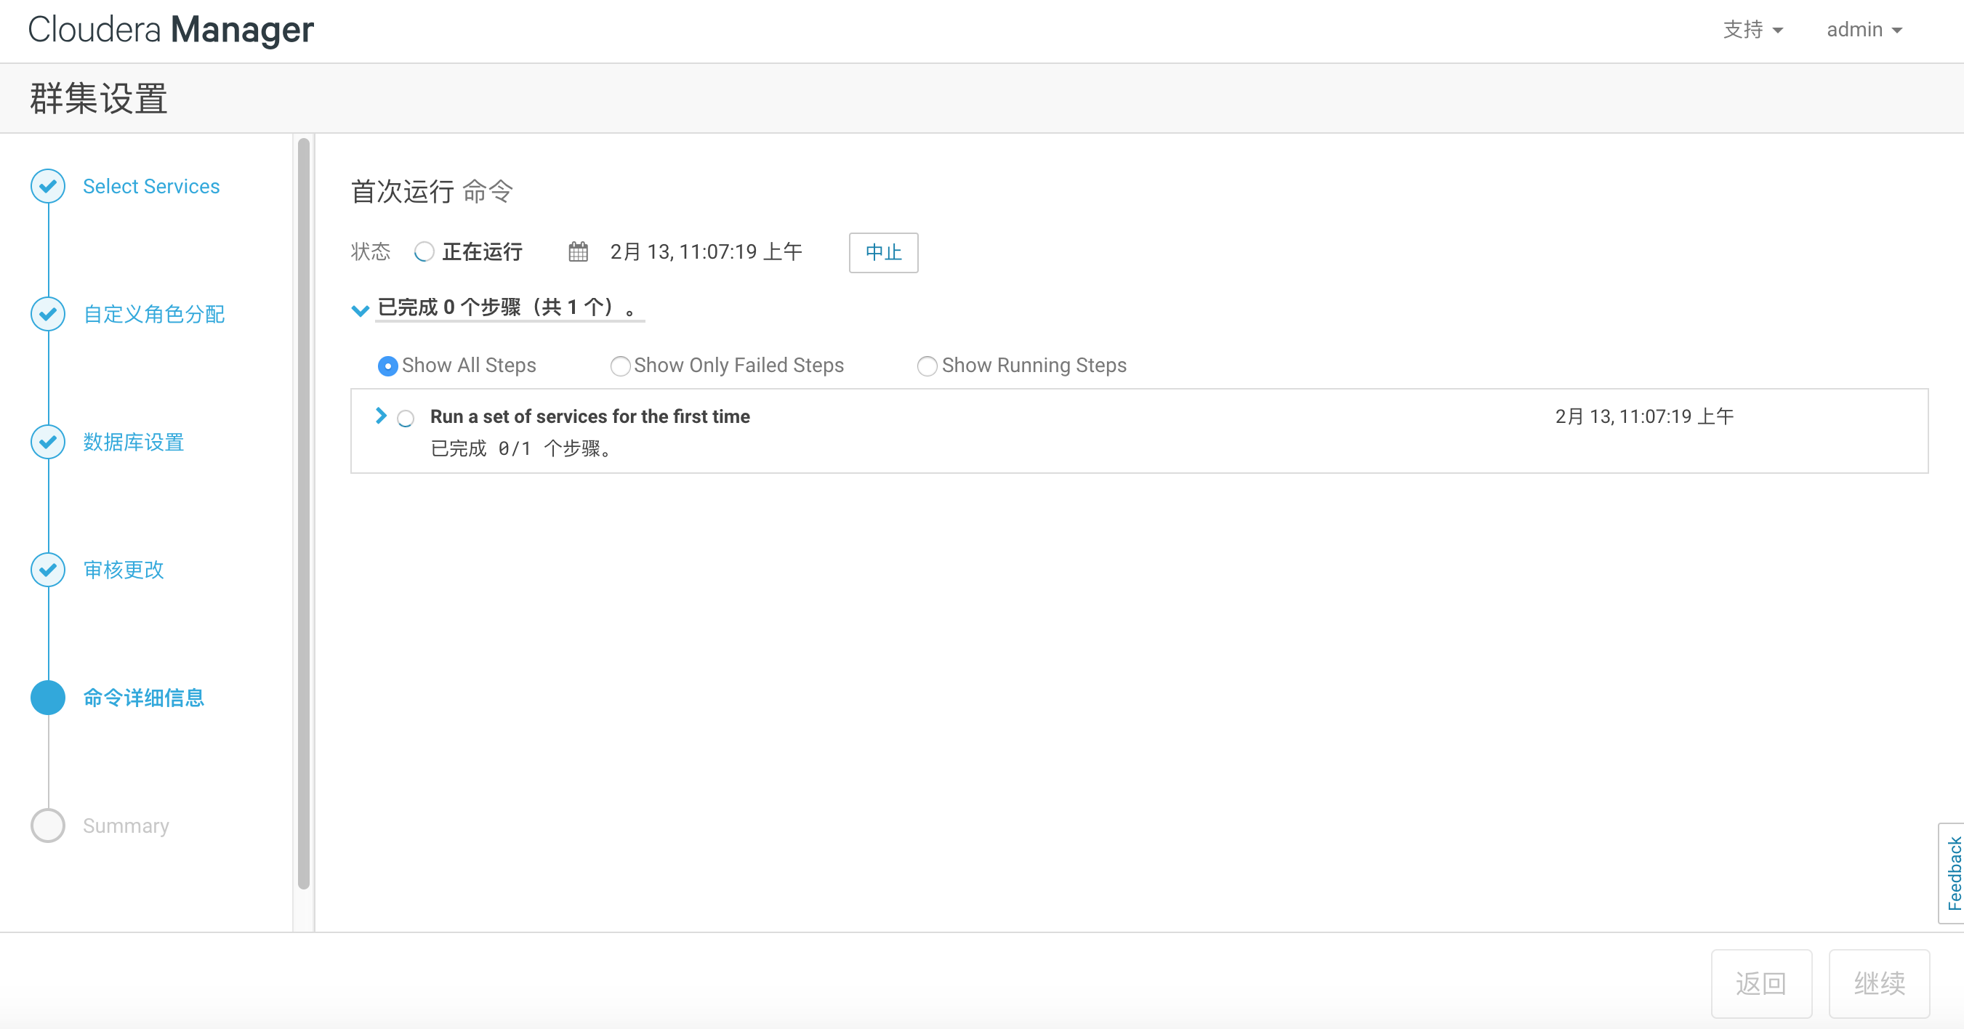Image resolution: width=1964 pixels, height=1029 pixels.
Task: Click the 自定义角色分配 step checkmark icon
Action: pos(48,314)
